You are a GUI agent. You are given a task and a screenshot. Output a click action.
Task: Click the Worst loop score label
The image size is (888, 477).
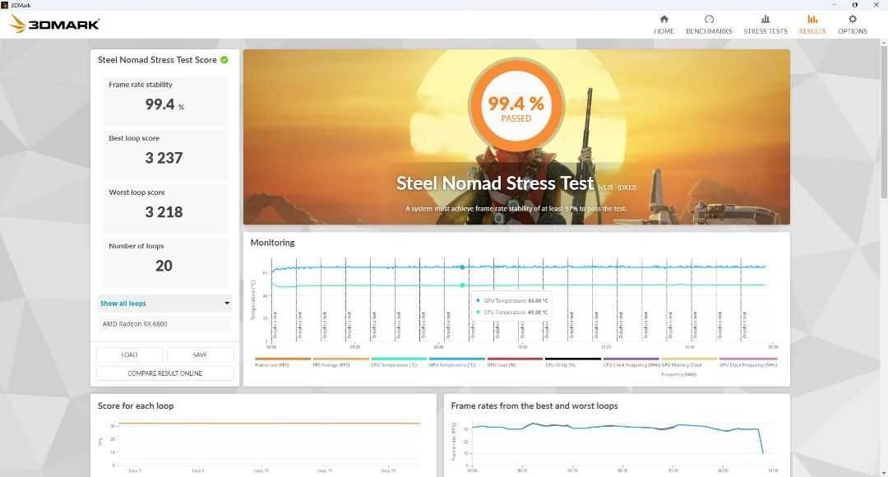(136, 192)
